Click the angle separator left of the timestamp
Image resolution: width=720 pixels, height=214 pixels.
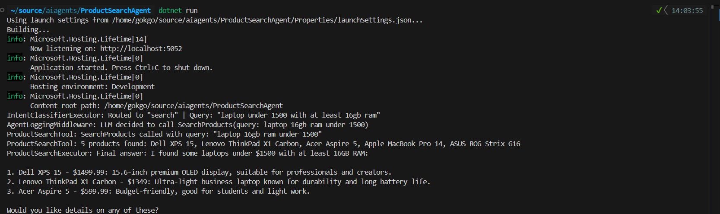click(x=666, y=10)
